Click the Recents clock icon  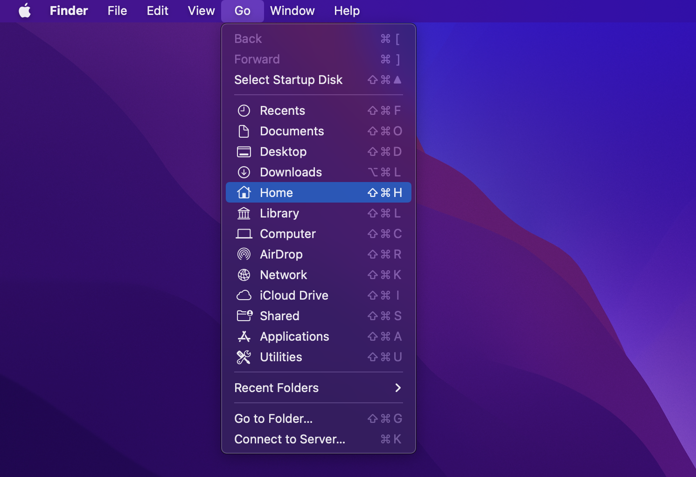[x=244, y=111]
